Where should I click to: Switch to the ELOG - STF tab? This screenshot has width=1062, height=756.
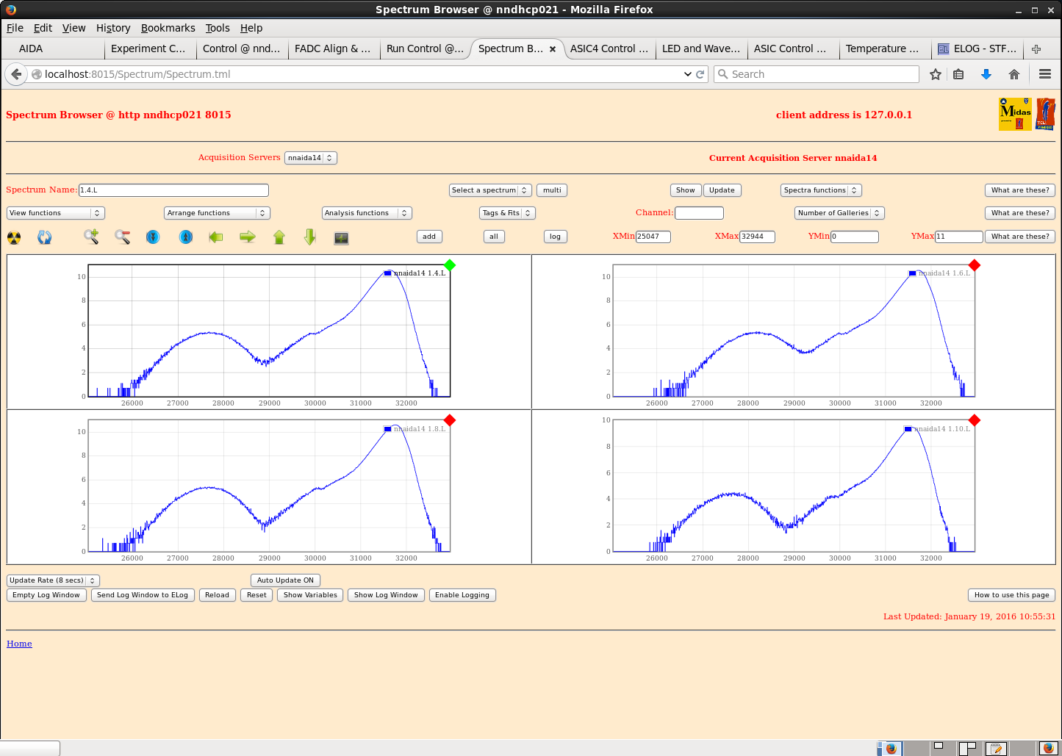point(977,49)
